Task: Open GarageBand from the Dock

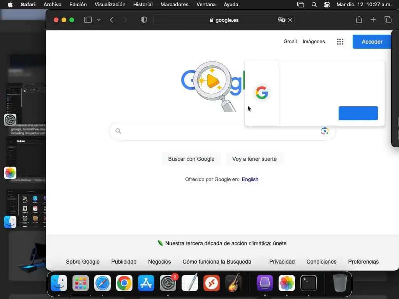Action: pos(233,283)
